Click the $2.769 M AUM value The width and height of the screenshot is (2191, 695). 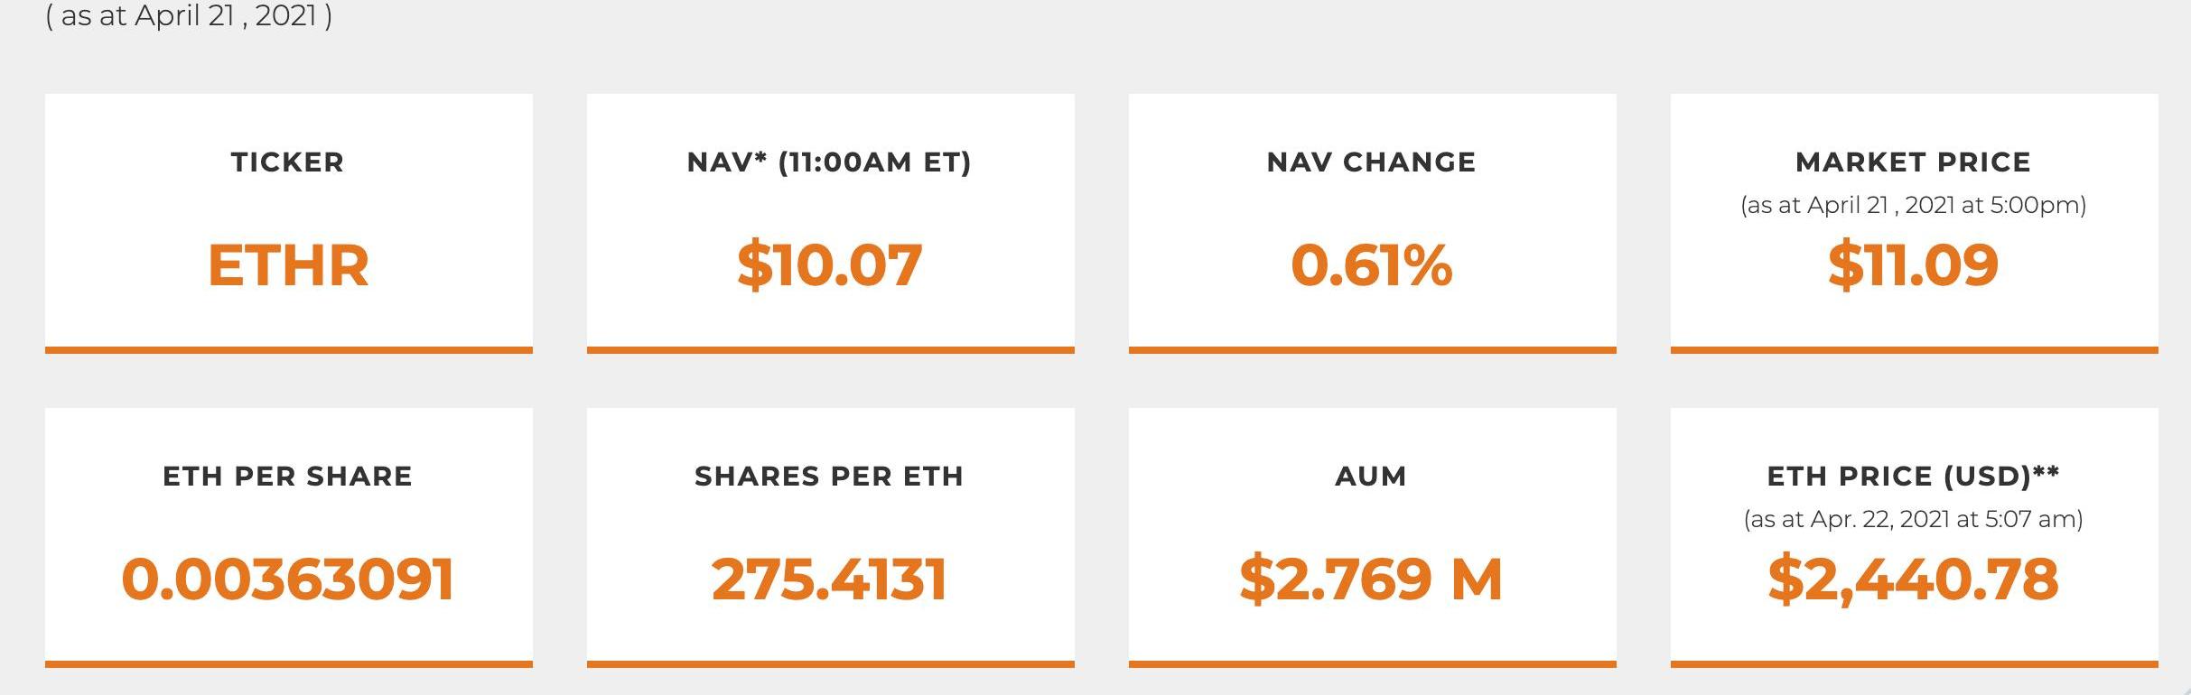coord(1371,579)
